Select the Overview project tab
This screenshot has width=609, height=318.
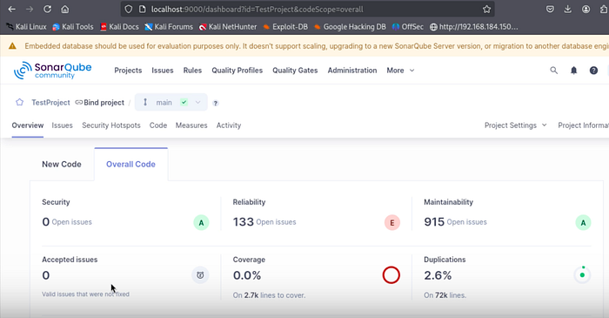[28, 125]
